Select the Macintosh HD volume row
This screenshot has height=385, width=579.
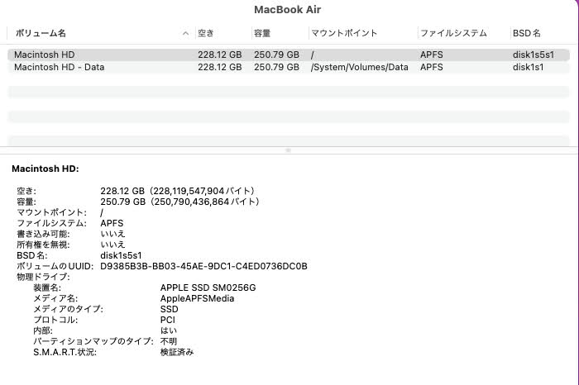tap(45, 55)
